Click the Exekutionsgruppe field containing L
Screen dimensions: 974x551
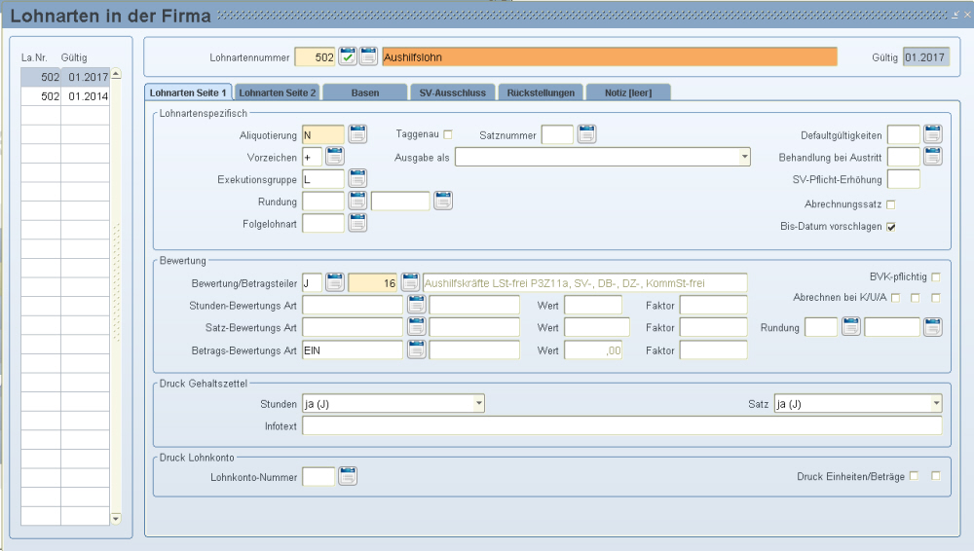point(323,179)
